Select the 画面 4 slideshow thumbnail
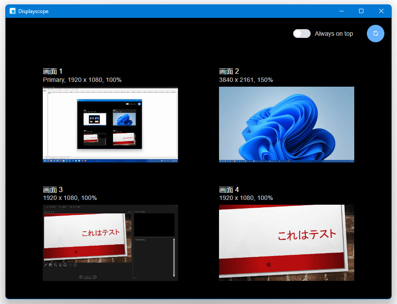The image size is (397, 304). pyautogui.click(x=286, y=243)
